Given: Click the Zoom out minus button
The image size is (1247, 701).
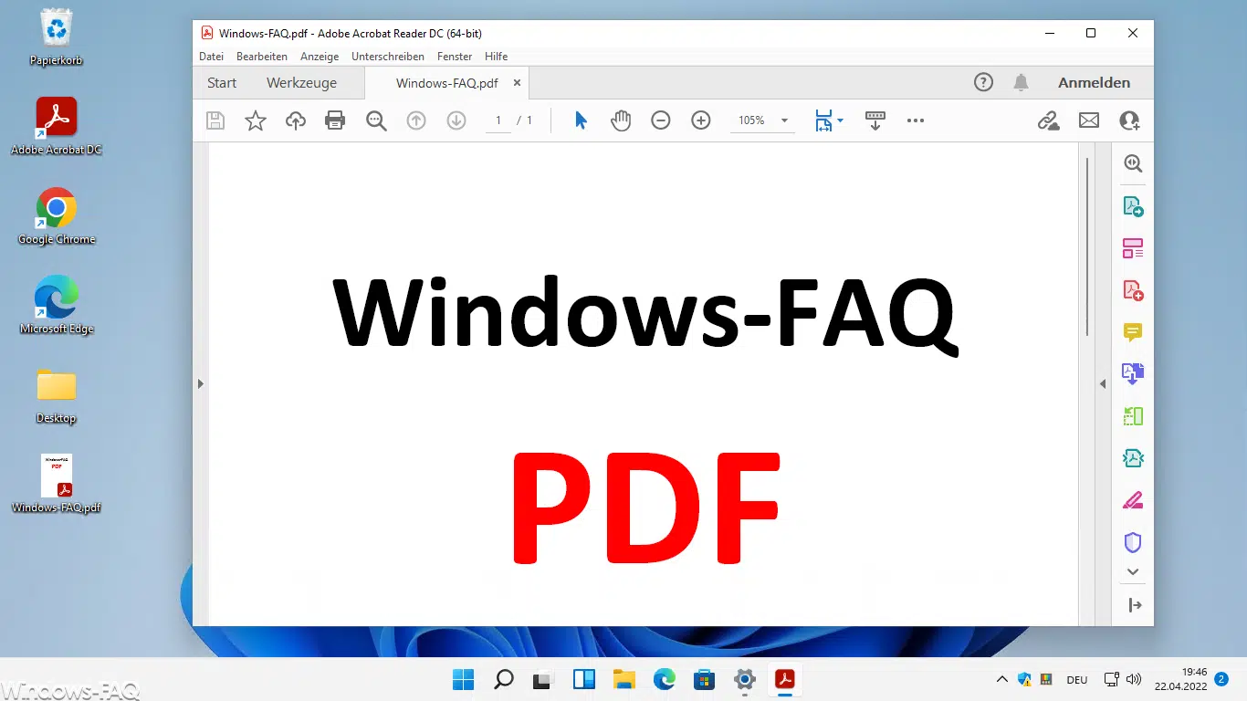Looking at the screenshot, I should coord(661,120).
